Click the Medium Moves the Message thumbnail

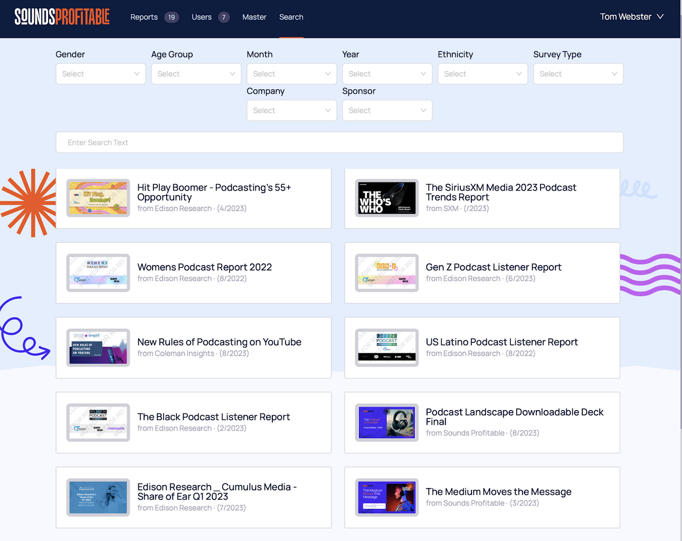pyautogui.click(x=387, y=497)
